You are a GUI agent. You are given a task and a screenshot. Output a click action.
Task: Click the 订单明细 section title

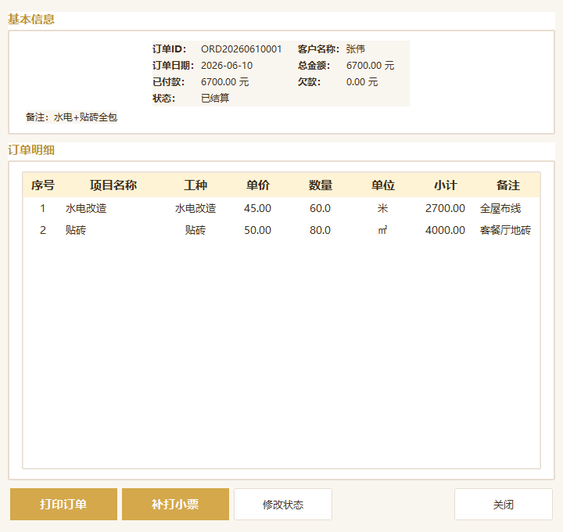[31, 150]
